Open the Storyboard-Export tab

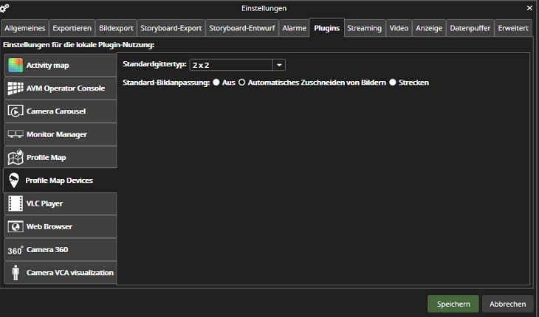[171, 28]
